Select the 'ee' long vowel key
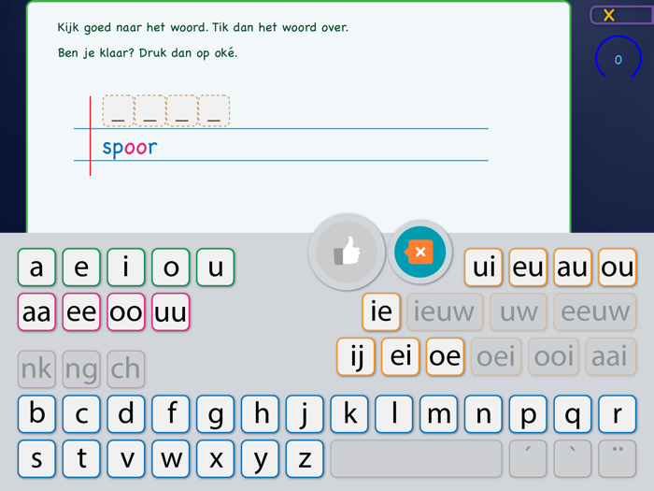The width and height of the screenshot is (654, 491). click(81, 311)
